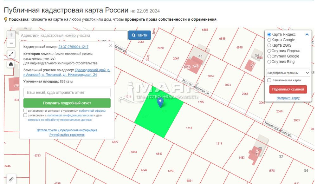
Task: Click the email input field
Action: (x=67, y=92)
